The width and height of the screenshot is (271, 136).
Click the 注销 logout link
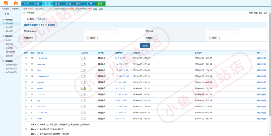click(101, 9)
